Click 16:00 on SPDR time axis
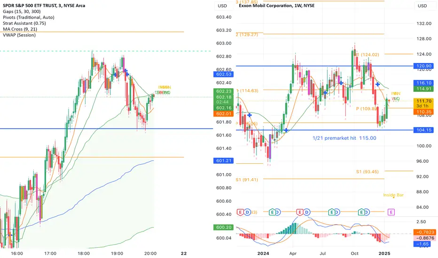Image resolution: width=438 pixels, height=258 pixels. 17,253
